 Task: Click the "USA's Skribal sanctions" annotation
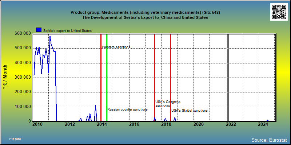click(190, 111)
